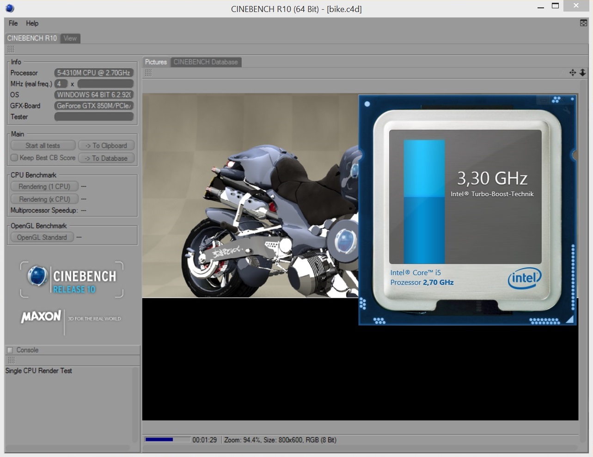This screenshot has width=593, height=457.
Task: Click the CINEBENCH Release 10 logo
Action: (x=72, y=280)
